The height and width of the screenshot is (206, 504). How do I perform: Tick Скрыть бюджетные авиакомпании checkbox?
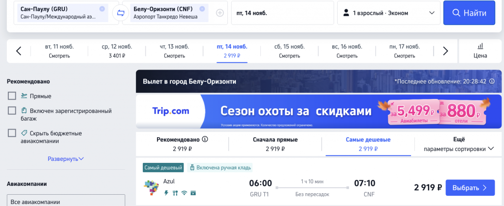12,133
